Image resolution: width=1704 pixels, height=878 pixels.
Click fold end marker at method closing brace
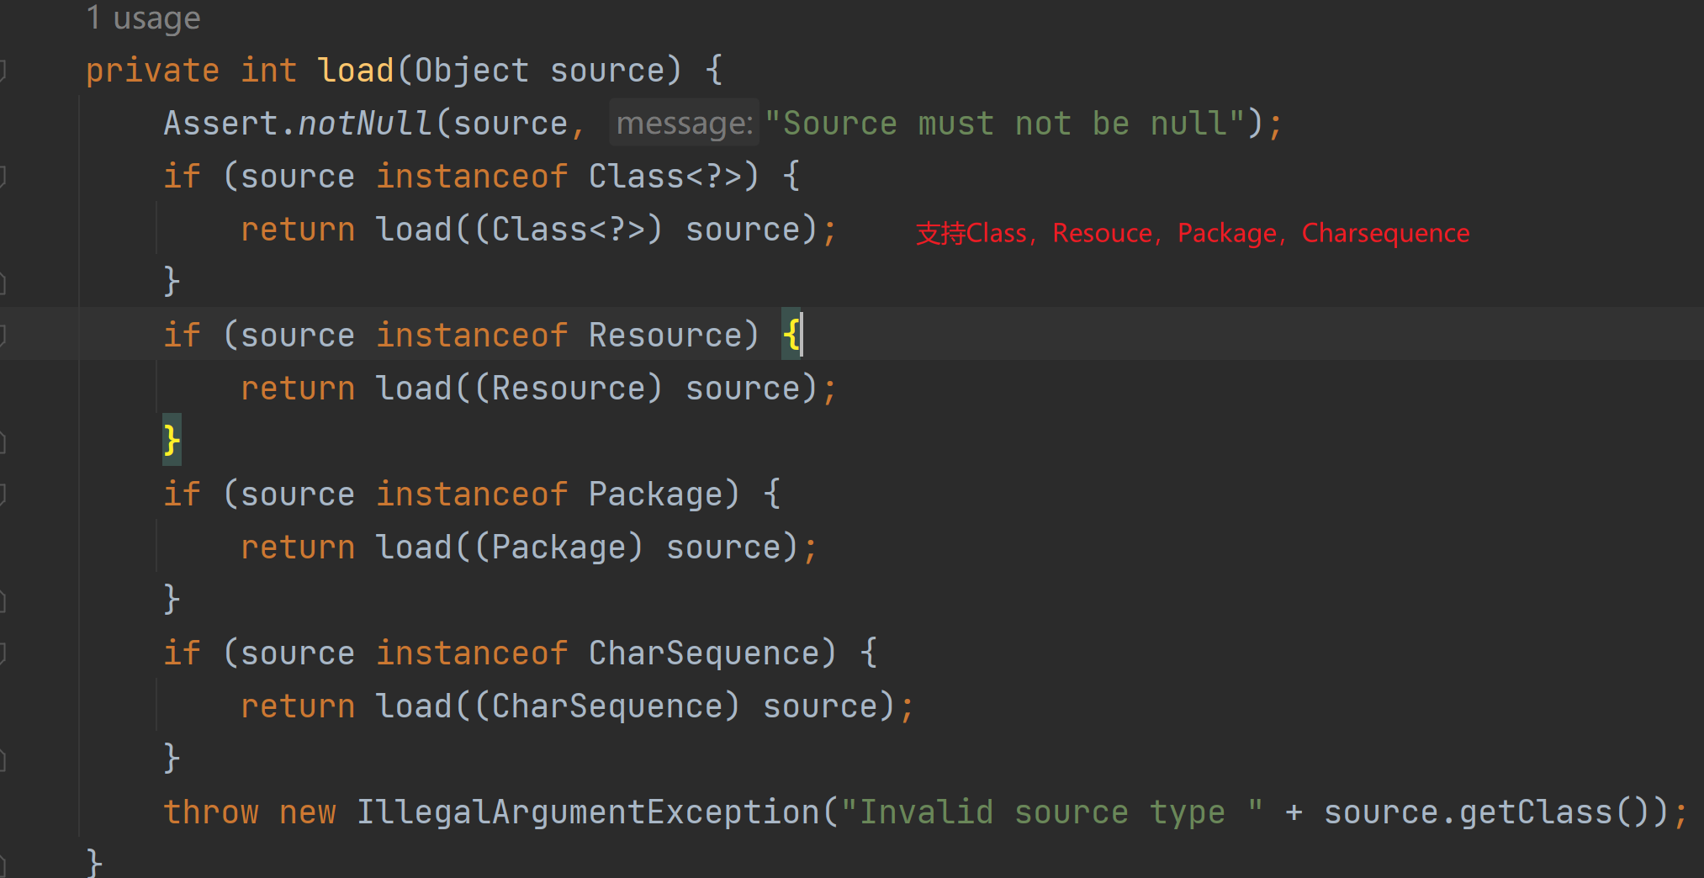click(3, 865)
